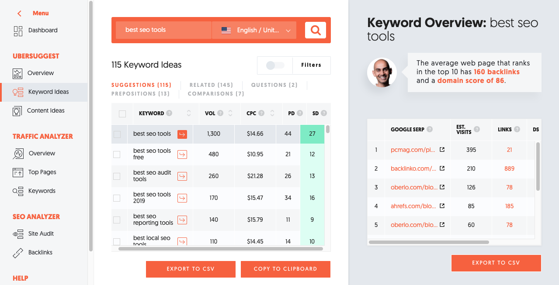Click help icon next to KEYWORD header
The height and width of the screenshot is (285, 559).
(169, 113)
